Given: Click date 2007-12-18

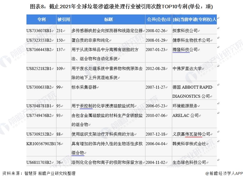Looking at the screenshot, I should 155,134.
